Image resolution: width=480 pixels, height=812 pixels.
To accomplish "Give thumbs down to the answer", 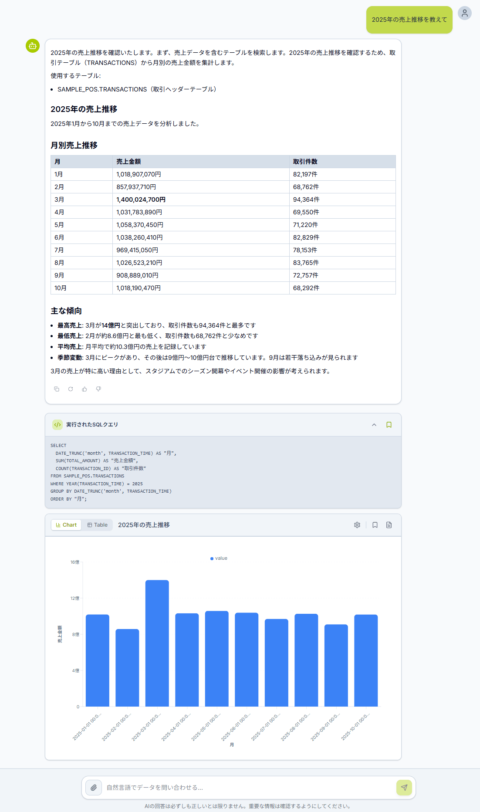I will [98, 389].
